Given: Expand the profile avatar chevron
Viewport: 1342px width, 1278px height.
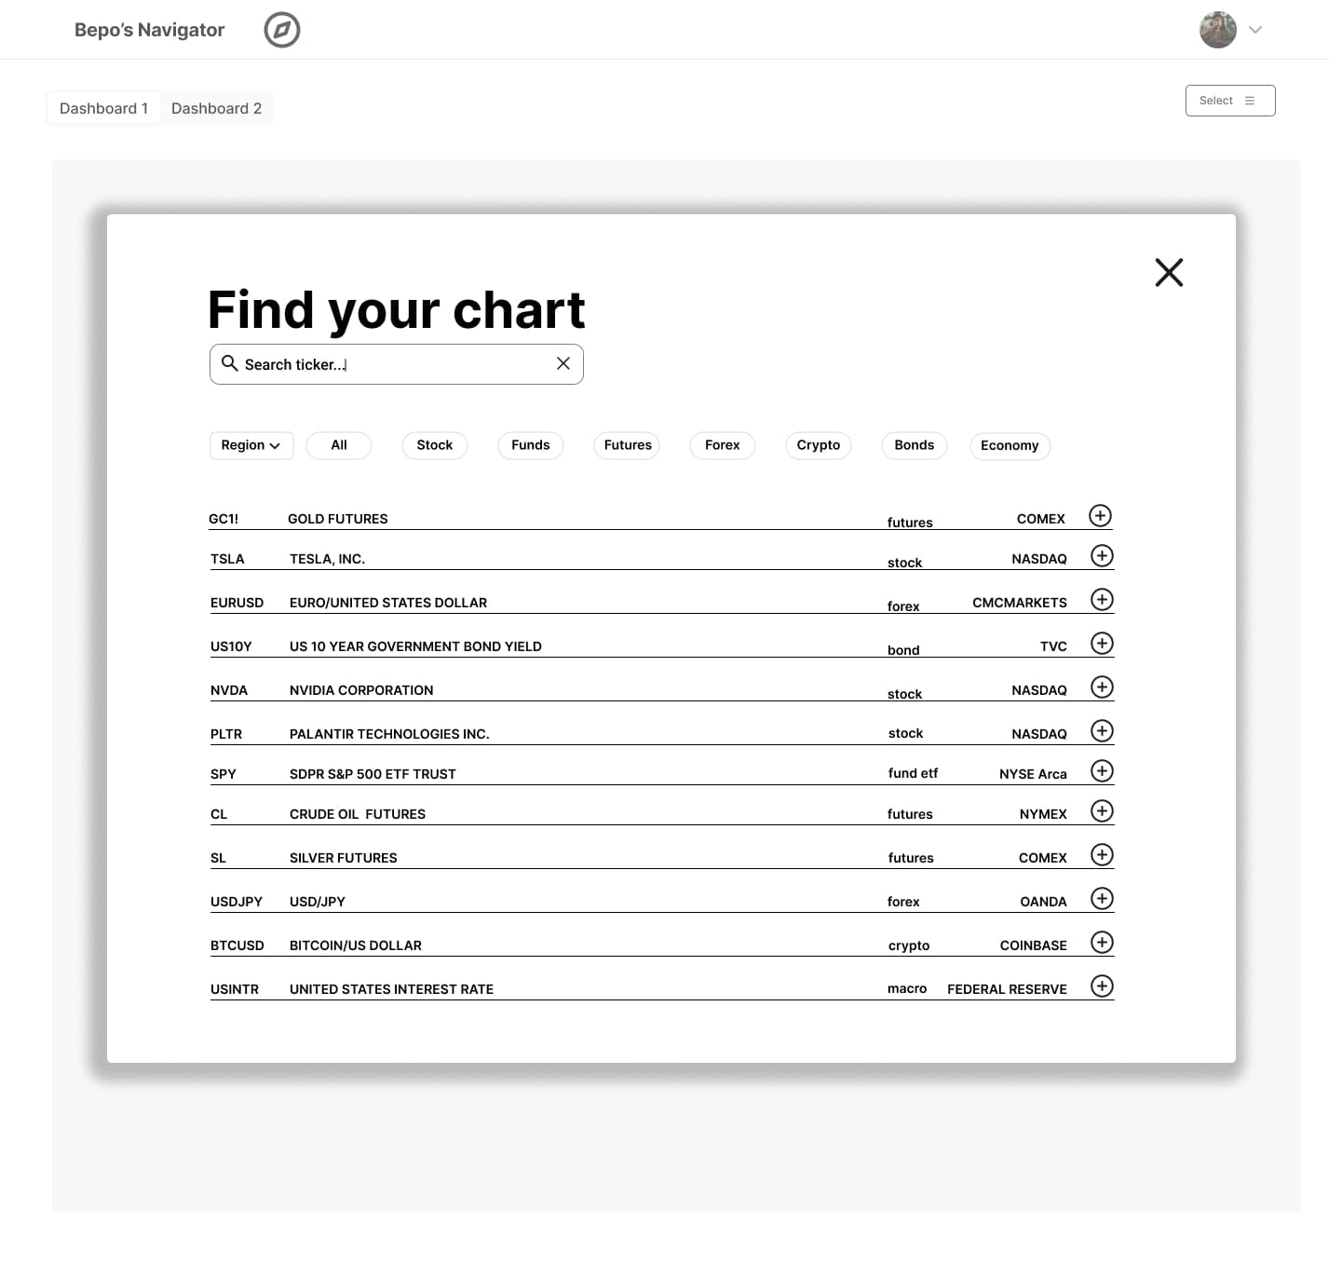Looking at the screenshot, I should click(x=1255, y=30).
